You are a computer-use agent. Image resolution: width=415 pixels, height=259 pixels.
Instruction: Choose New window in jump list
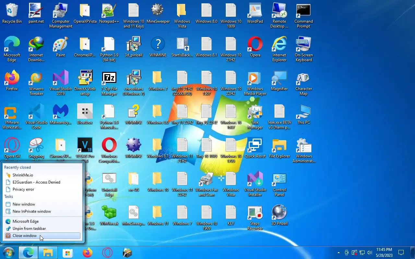coord(42,204)
